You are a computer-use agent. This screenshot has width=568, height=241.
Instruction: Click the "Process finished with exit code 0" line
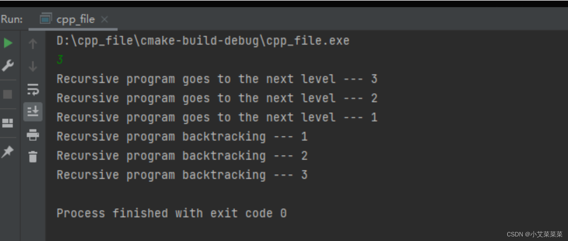[x=171, y=213]
